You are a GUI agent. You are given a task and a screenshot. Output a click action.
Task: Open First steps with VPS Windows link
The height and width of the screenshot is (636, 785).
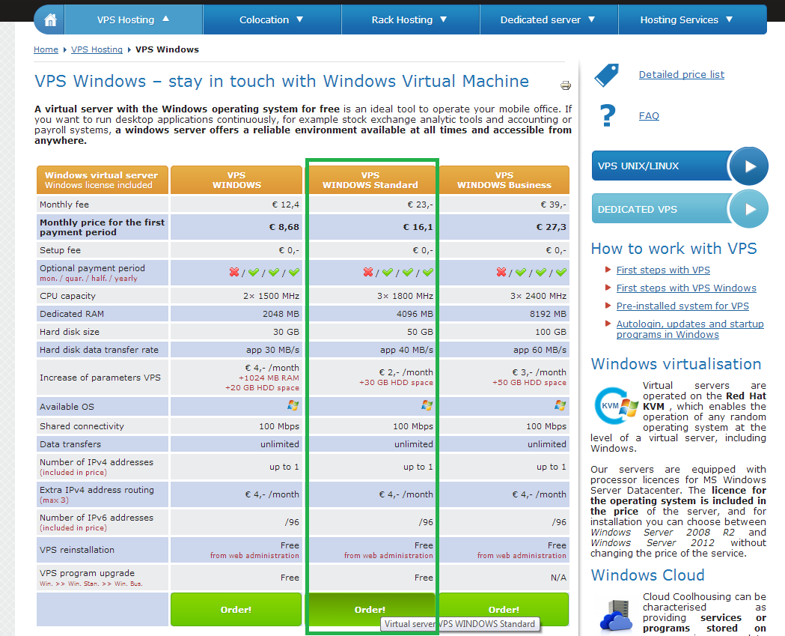coord(686,288)
